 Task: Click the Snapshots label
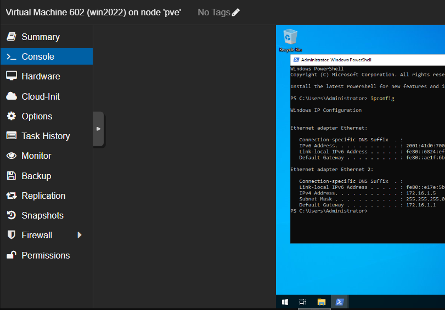coord(43,215)
